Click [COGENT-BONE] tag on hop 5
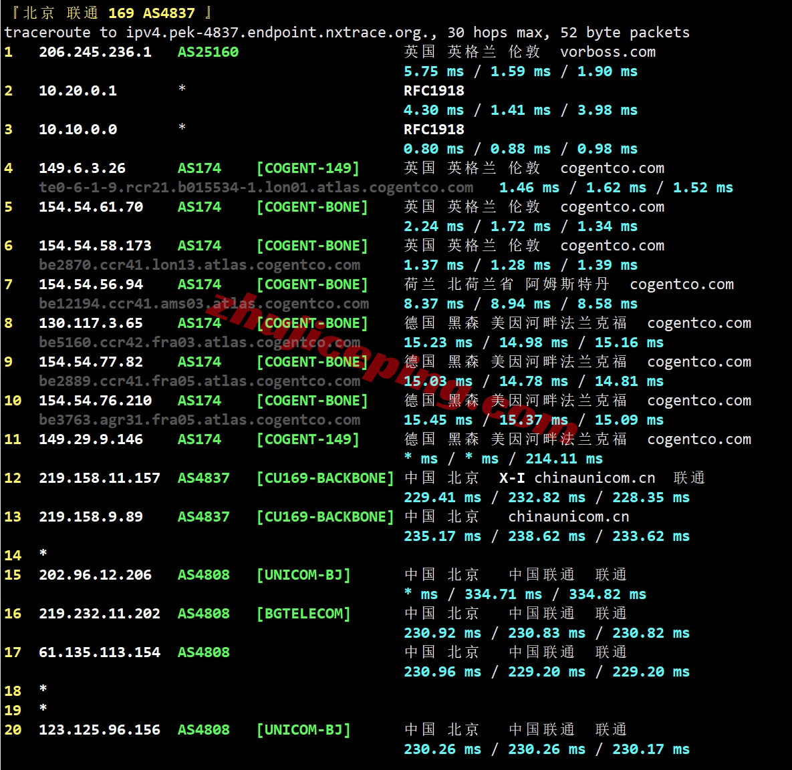Viewport: 792px width, 770px height. click(x=312, y=207)
